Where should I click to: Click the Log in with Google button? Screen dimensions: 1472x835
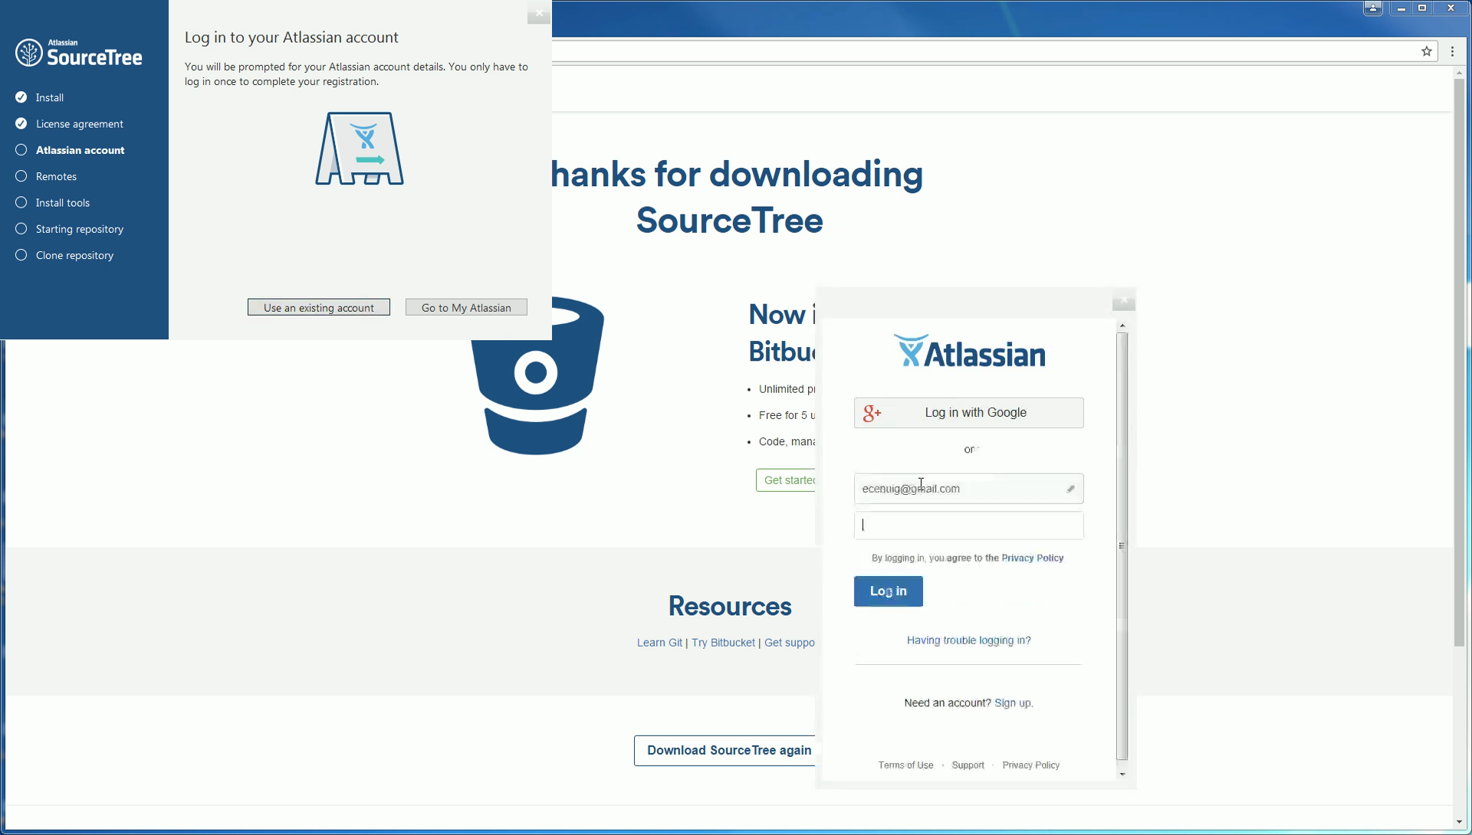point(968,413)
